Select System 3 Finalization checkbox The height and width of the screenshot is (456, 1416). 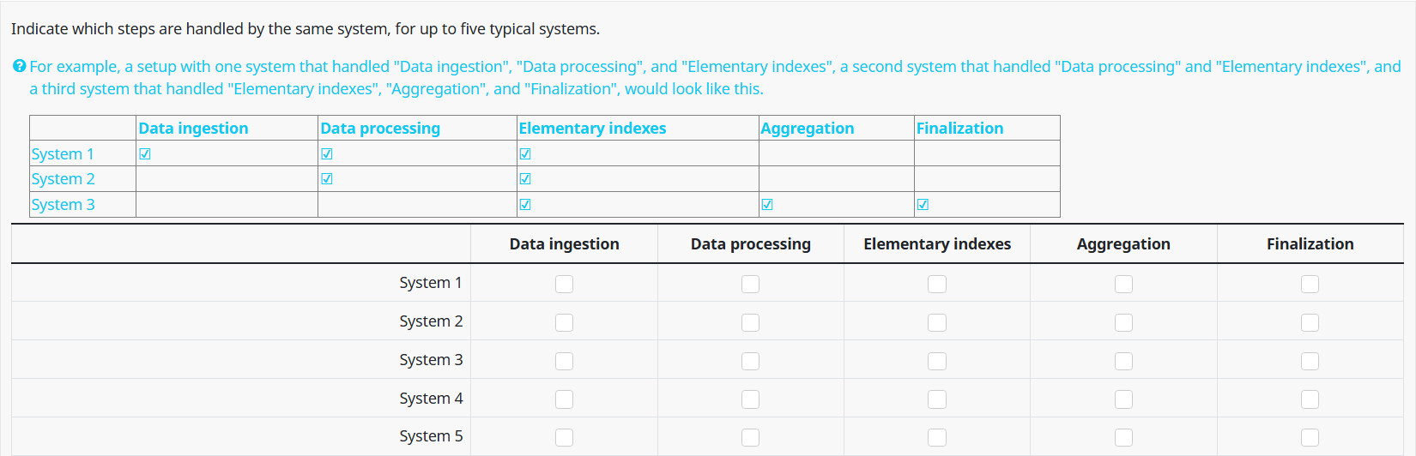click(1310, 361)
